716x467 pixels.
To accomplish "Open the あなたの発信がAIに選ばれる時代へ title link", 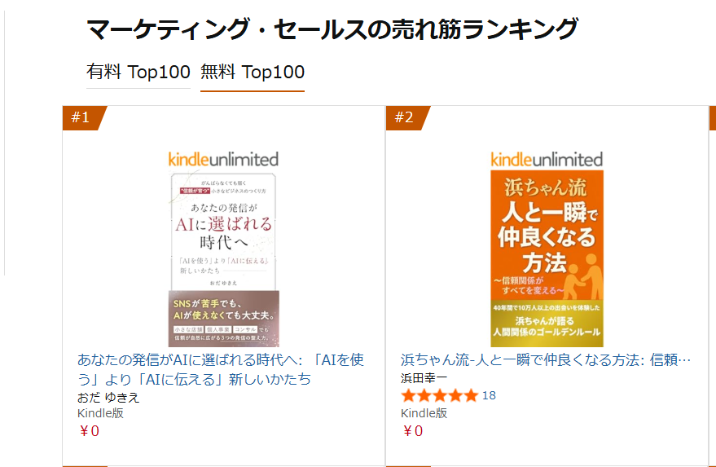I will point(222,369).
